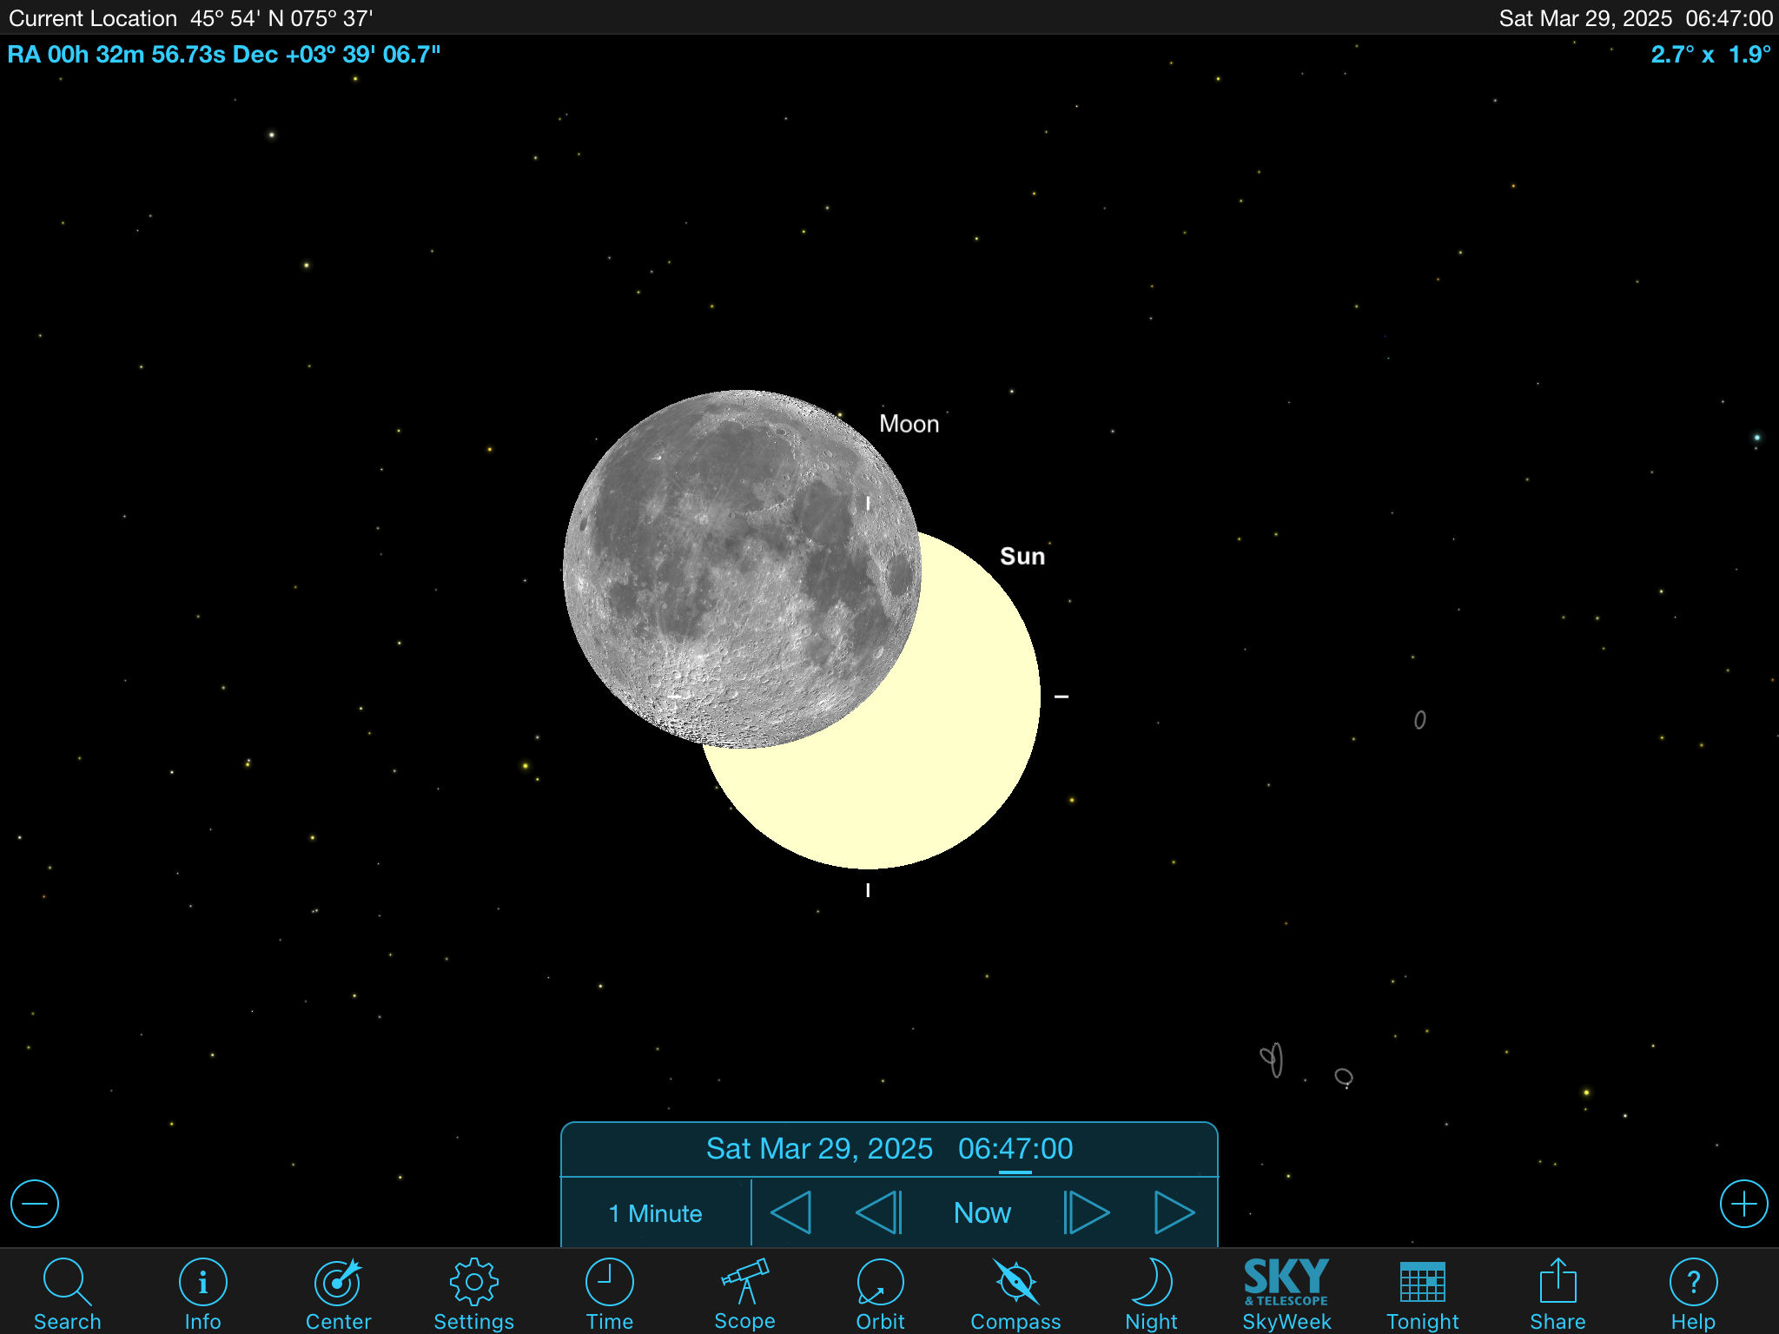Open the Search magnifier tool
1779x1334 pixels.
pos(67,1291)
